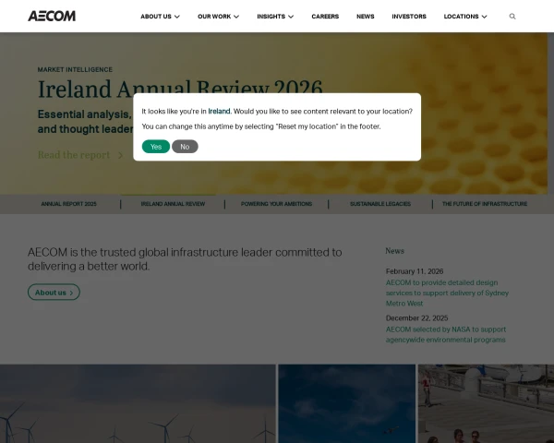Expand the Locations dropdown menu
554x443 pixels.
pyautogui.click(x=466, y=17)
